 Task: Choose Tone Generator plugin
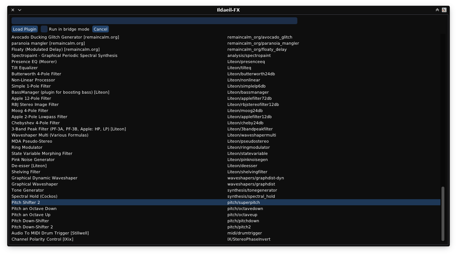(28, 190)
